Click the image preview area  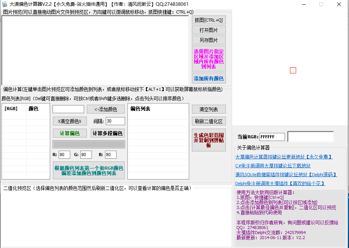coord(95,50)
